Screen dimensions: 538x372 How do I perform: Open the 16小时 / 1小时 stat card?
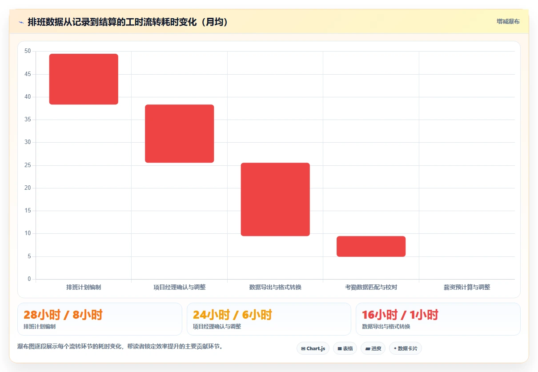click(438, 319)
